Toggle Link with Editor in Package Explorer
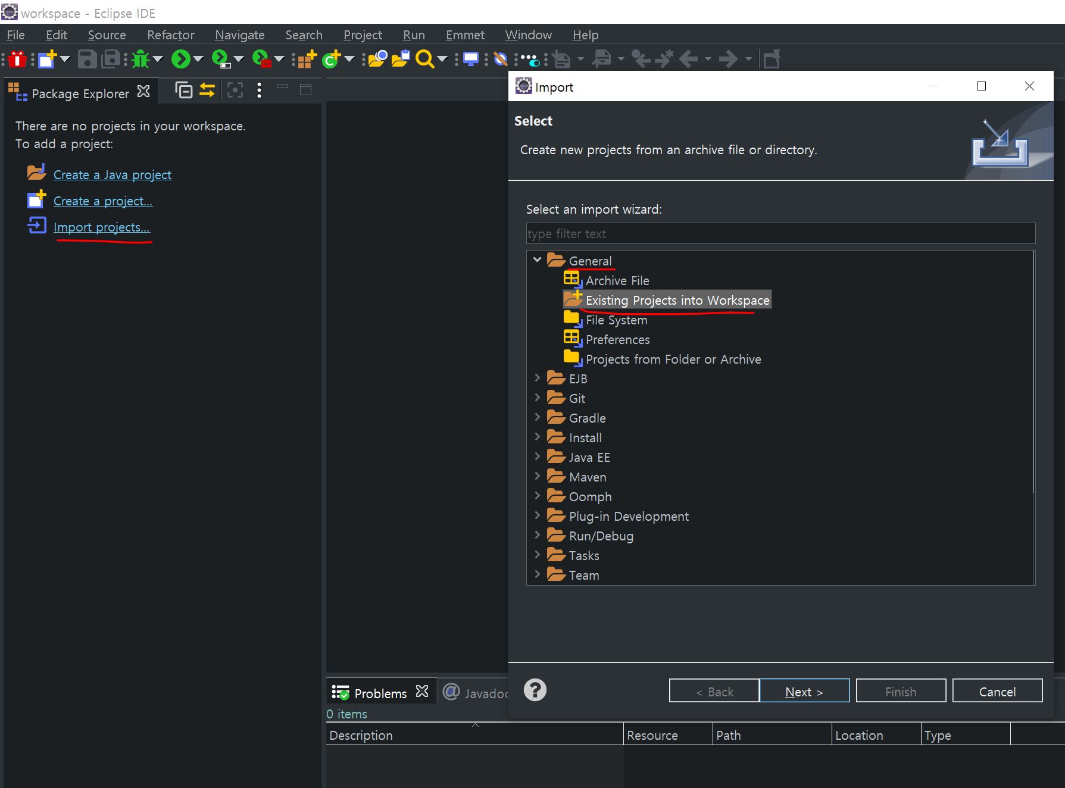This screenshot has width=1065, height=788. pyautogui.click(x=207, y=90)
